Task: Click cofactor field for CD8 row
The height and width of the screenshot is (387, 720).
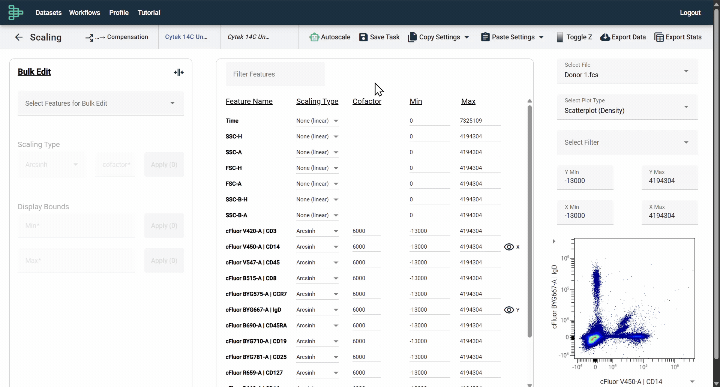Action: pos(366,278)
